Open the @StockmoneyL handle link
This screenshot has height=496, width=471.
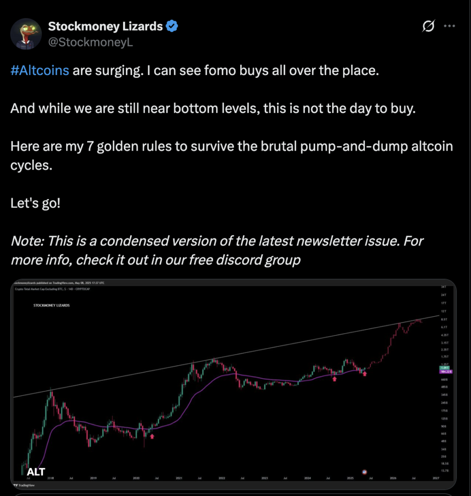pyautogui.click(x=91, y=42)
